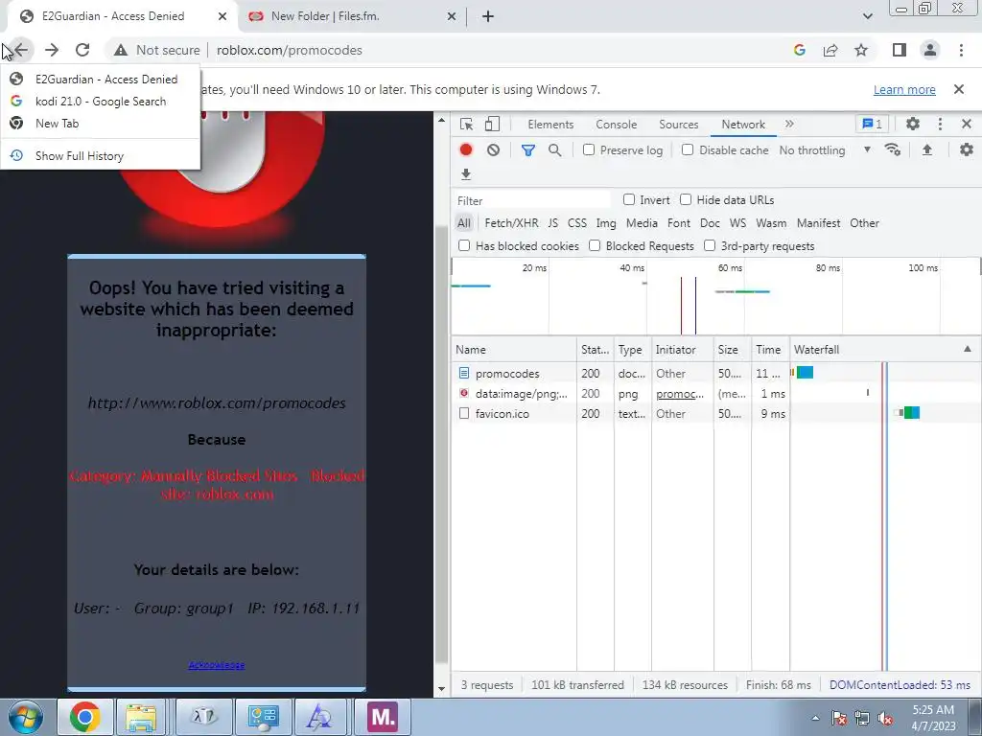
Task: Toggle the device toolbar icon in DevTools
Action: click(492, 124)
